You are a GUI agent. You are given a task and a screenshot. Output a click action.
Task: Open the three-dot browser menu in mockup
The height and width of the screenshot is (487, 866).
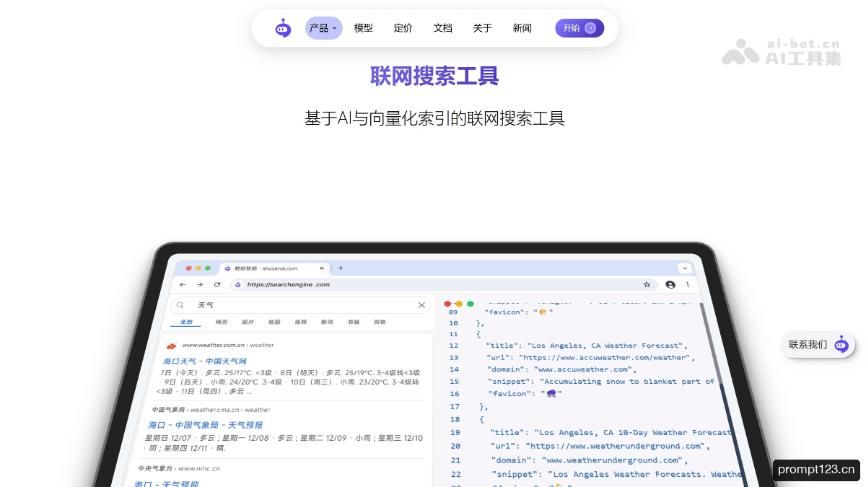coord(688,285)
